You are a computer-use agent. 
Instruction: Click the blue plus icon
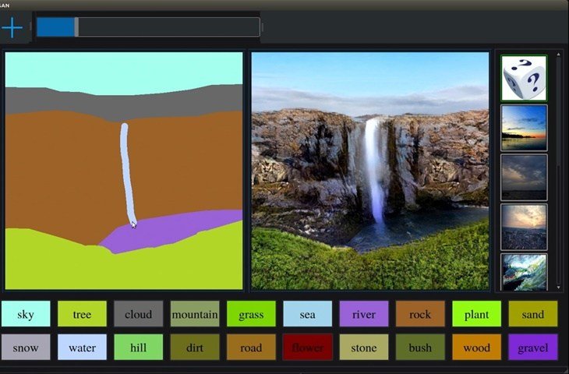pos(12,28)
